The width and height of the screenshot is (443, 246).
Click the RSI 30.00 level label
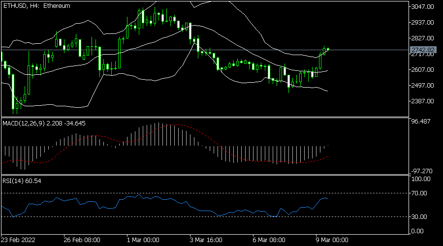coord(419,216)
